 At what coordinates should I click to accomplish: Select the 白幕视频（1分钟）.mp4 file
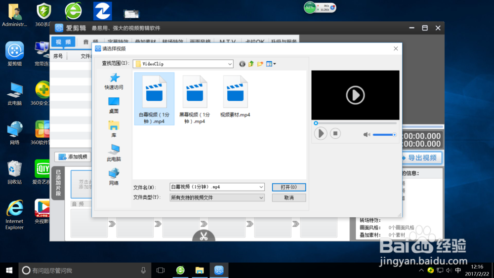[x=154, y=99]
